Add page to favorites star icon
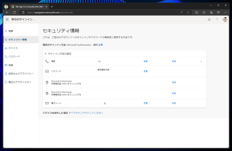 tap(188, 13)
